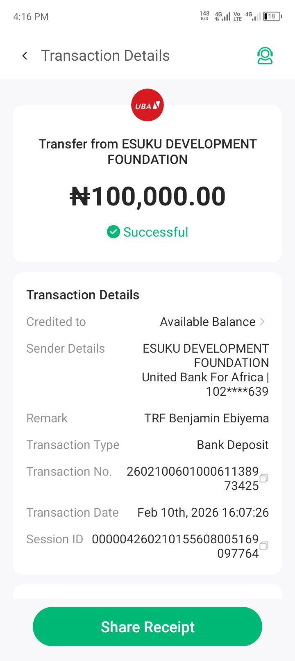Tap the Transaction Date value

click(x=203, y=513)
